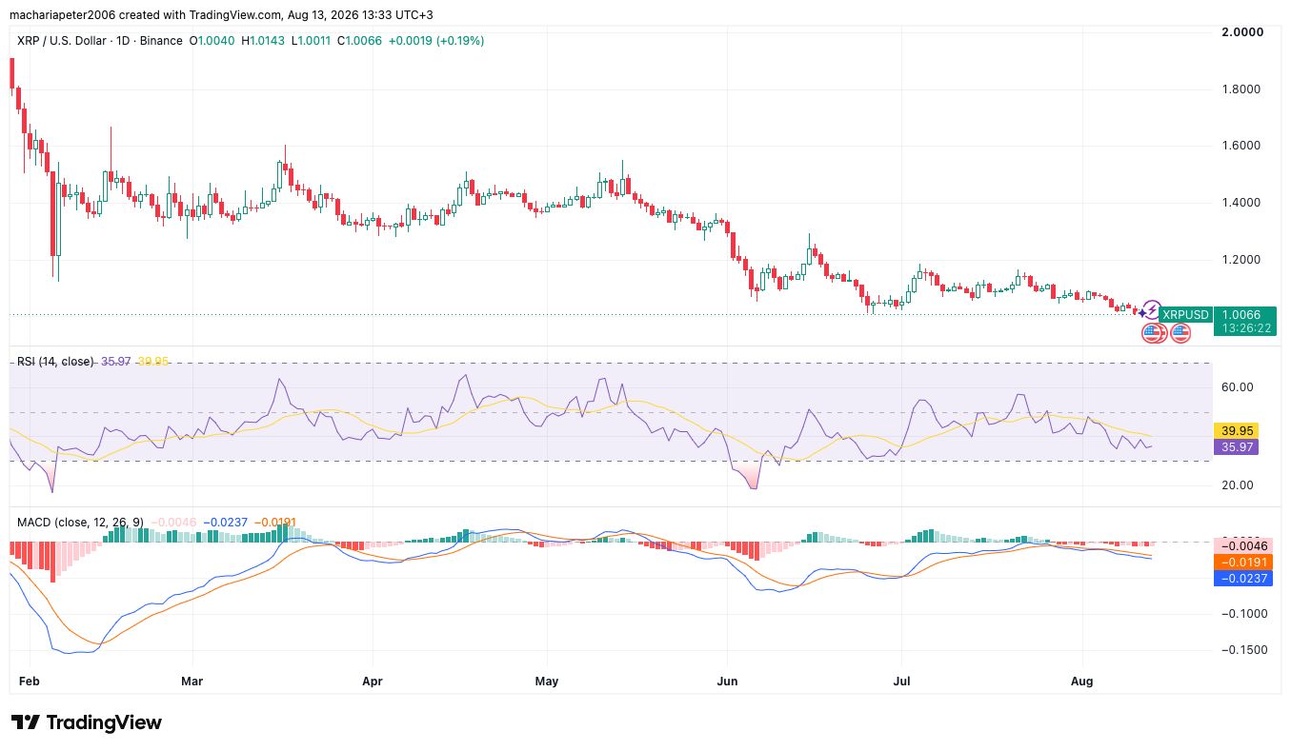
Task: Click the Aug label on the time axis
Action: (x=1082, y=682)
